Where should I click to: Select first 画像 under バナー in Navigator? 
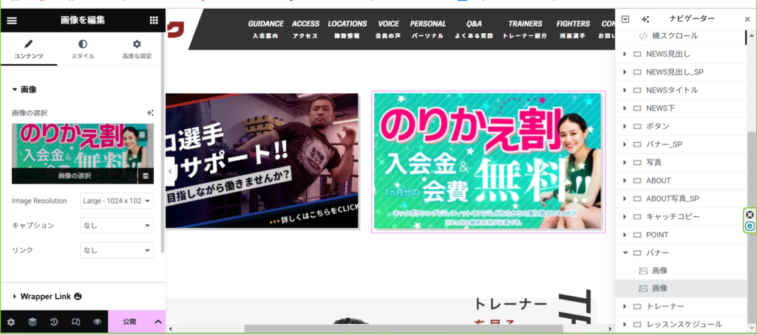[x=681, y=271]
